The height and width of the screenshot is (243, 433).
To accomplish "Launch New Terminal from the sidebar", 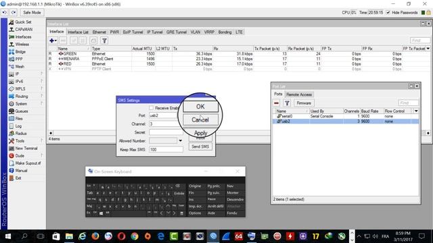I will point(26,148).
